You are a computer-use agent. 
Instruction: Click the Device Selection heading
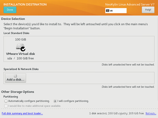pyautogui.click(x=13, y=19)
